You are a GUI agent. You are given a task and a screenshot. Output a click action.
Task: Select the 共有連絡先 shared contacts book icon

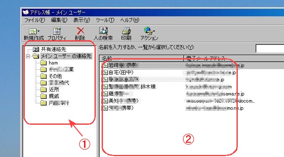[x=36, y=49]
